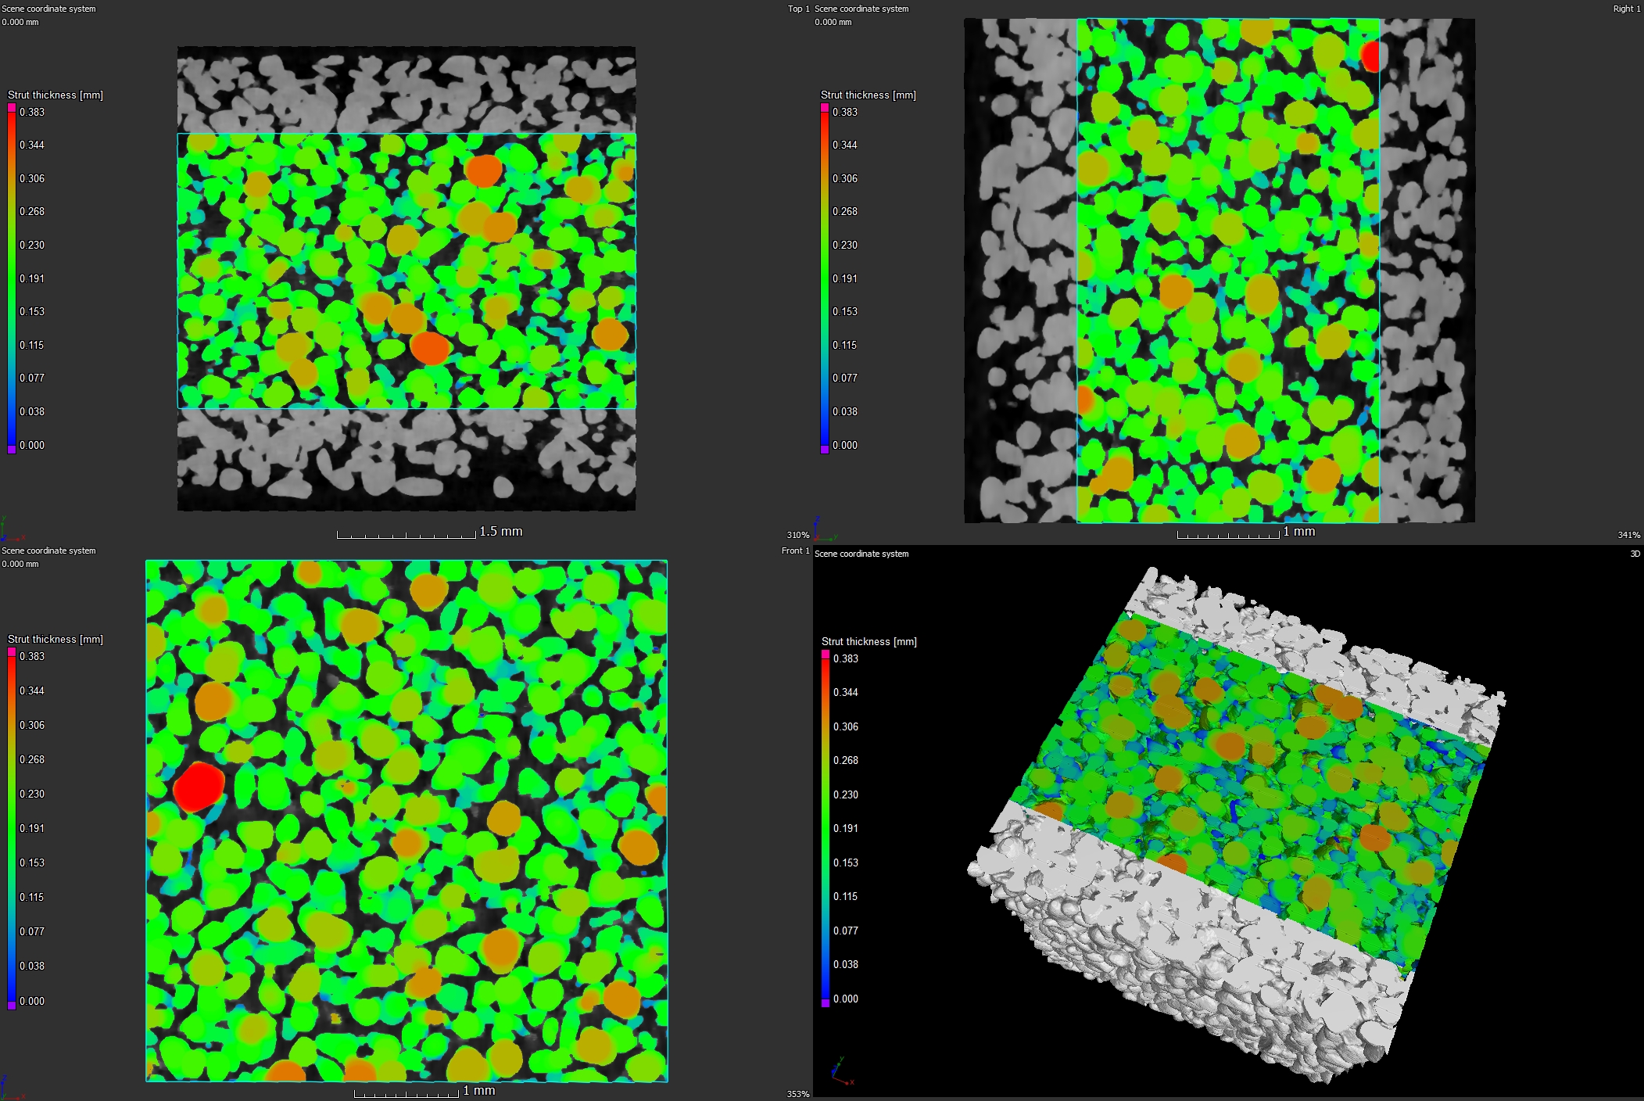This screenshot has width=1644, height=1101.
Task: Click the 0.115 value in 3D view legend
Action: 846,896
